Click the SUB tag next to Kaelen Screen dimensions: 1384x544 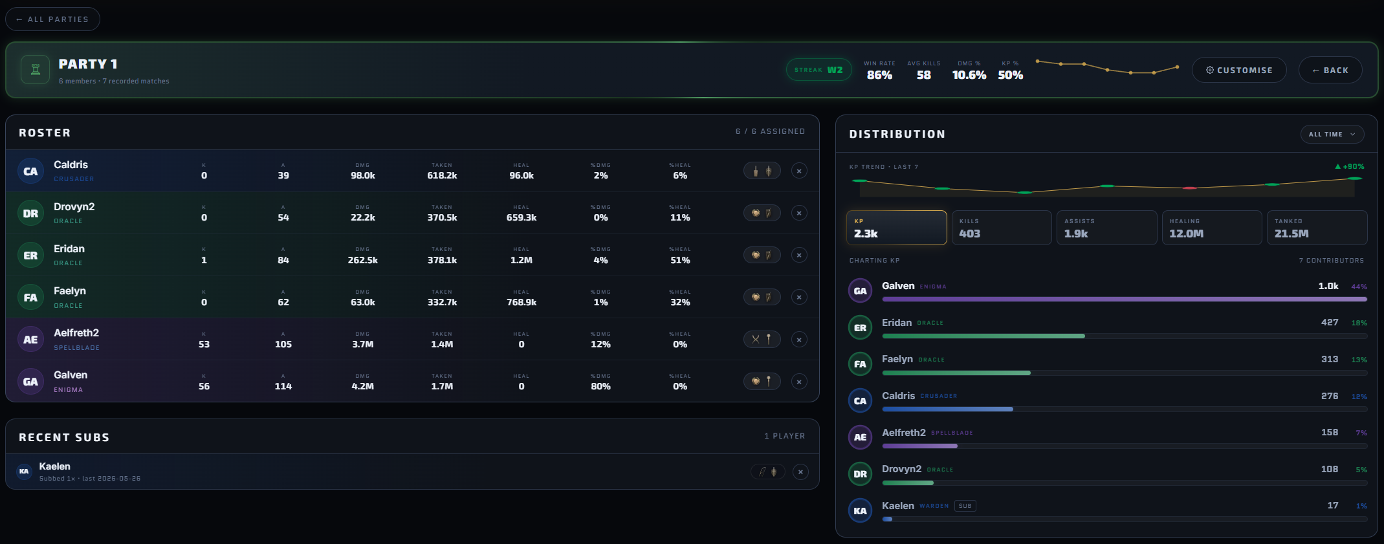965,506
